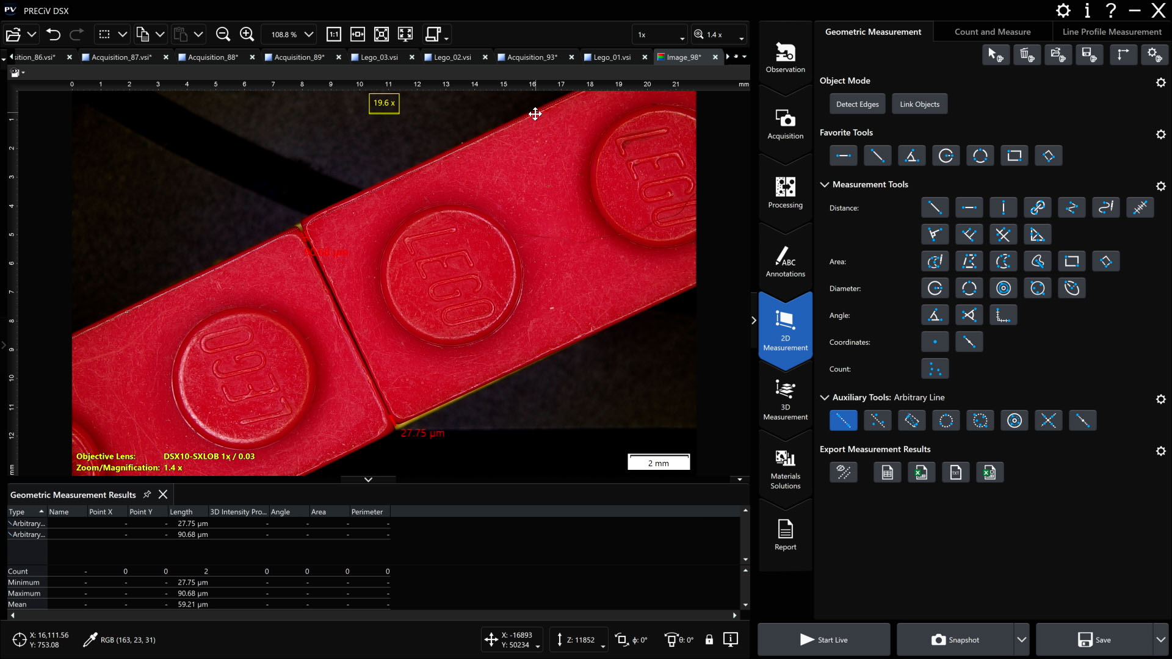Collapse the Auxiliary Tools section
Viewport: 1172px width, 659px height.
pos(825,397)
